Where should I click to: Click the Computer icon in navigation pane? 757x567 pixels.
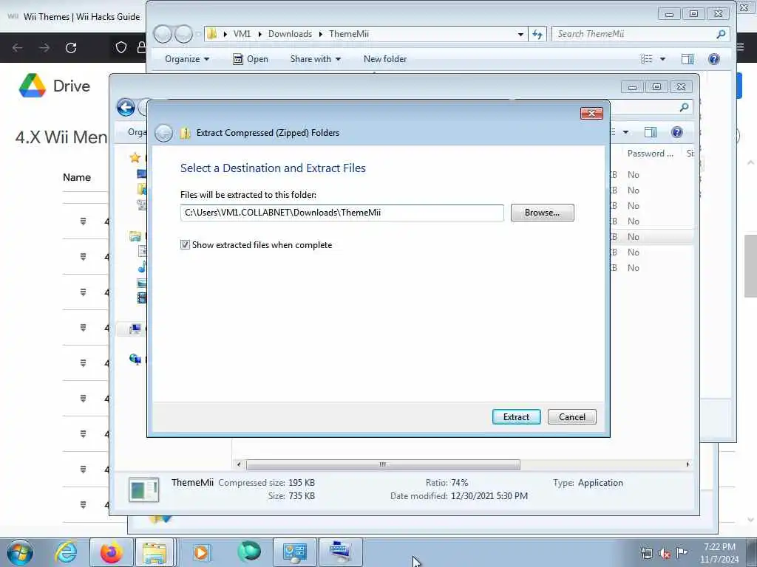pyautogui.click(x=135, y=329)
